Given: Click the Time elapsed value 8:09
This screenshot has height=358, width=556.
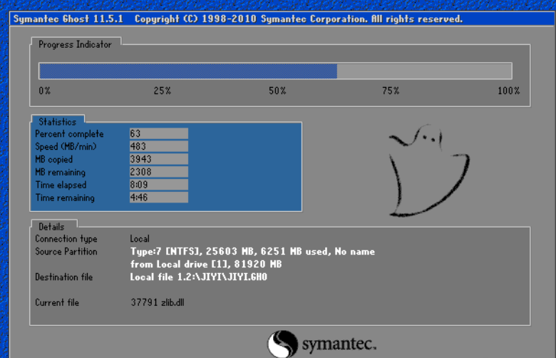Looking at the screenshot, I should tap(158, 185).
